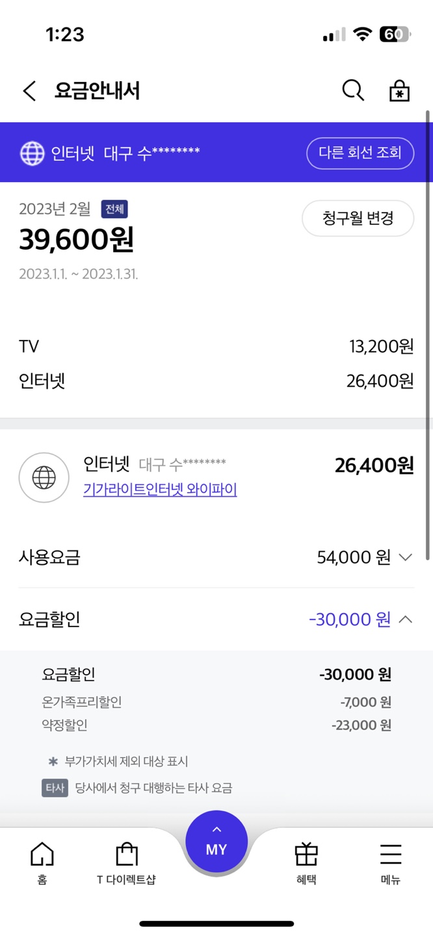Tap the back arrow icon
The height and width of the screenshot is (936, 433).
(29, 91)
